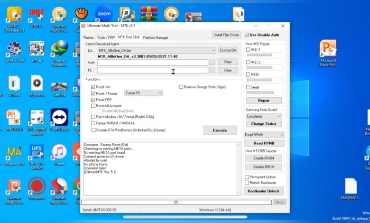Launch TeamViewer desktop shortcut
The image size is (370, 223).
[x=59, y=120]
